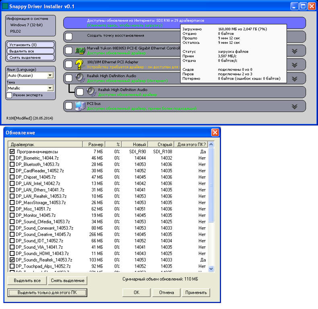The height and width of the screenshot is (309, 318).
Task: Click the internet updates available banner
Action: coord(184,23)
